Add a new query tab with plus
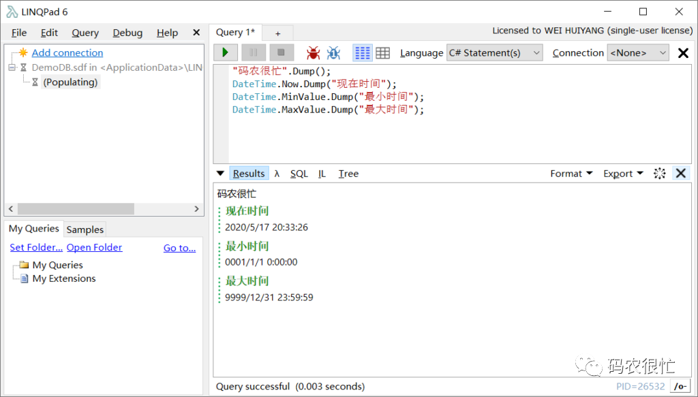698x397 pixels. 278,33
